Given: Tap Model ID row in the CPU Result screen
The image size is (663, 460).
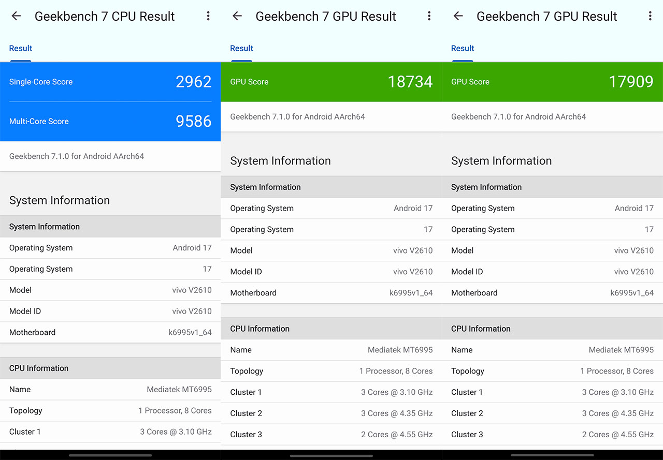Looking at the screenshot, I should (110, 311).
